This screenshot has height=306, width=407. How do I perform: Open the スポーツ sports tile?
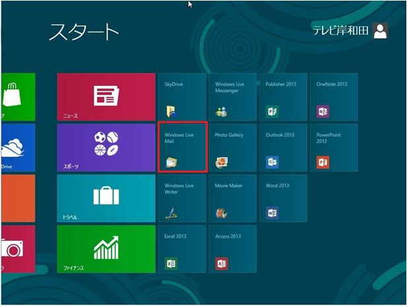click(106, 147)
